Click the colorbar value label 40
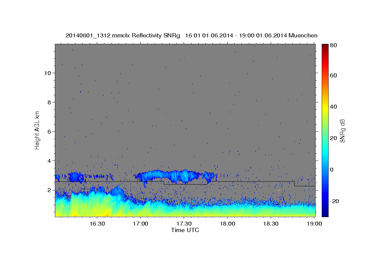The image size is (390, 260). [333, 107]
